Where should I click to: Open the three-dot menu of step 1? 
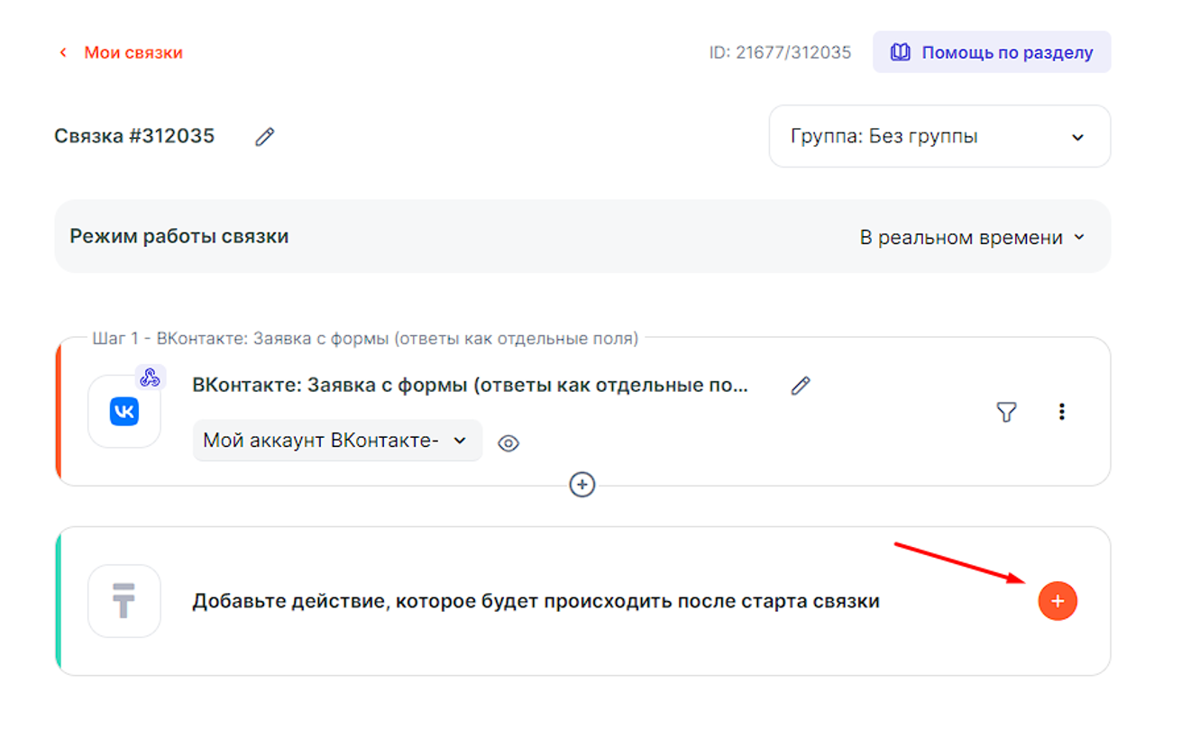click(1062, 412)
